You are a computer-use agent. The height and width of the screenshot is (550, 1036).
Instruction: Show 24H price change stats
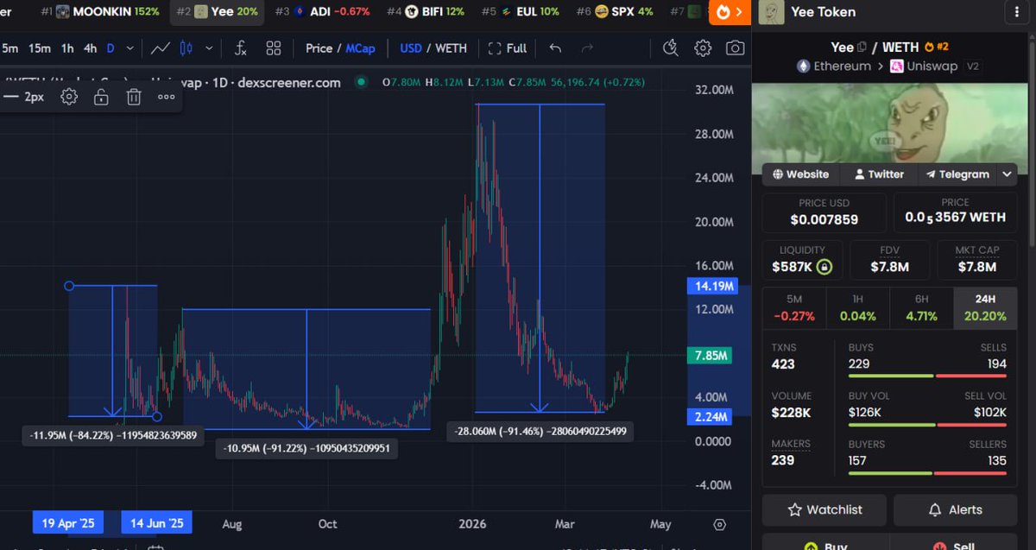pyautogui.click(x=985, y=308)
